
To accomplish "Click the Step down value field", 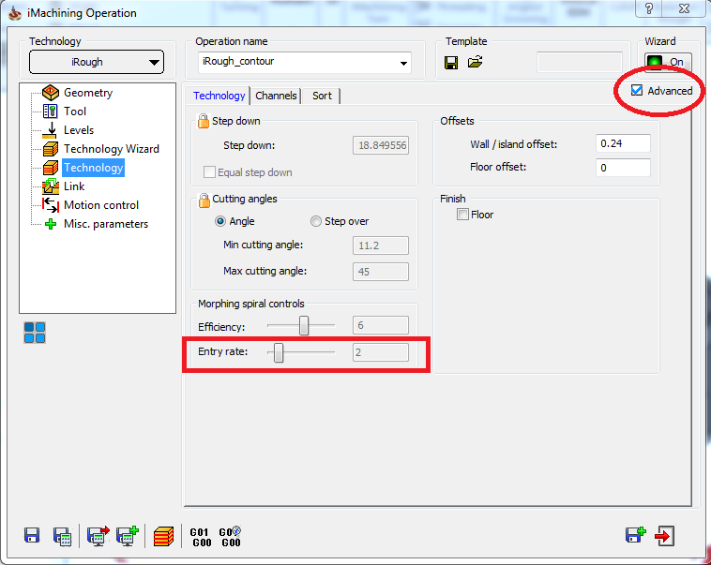I will pyautogui.click(x=381, y=145).
